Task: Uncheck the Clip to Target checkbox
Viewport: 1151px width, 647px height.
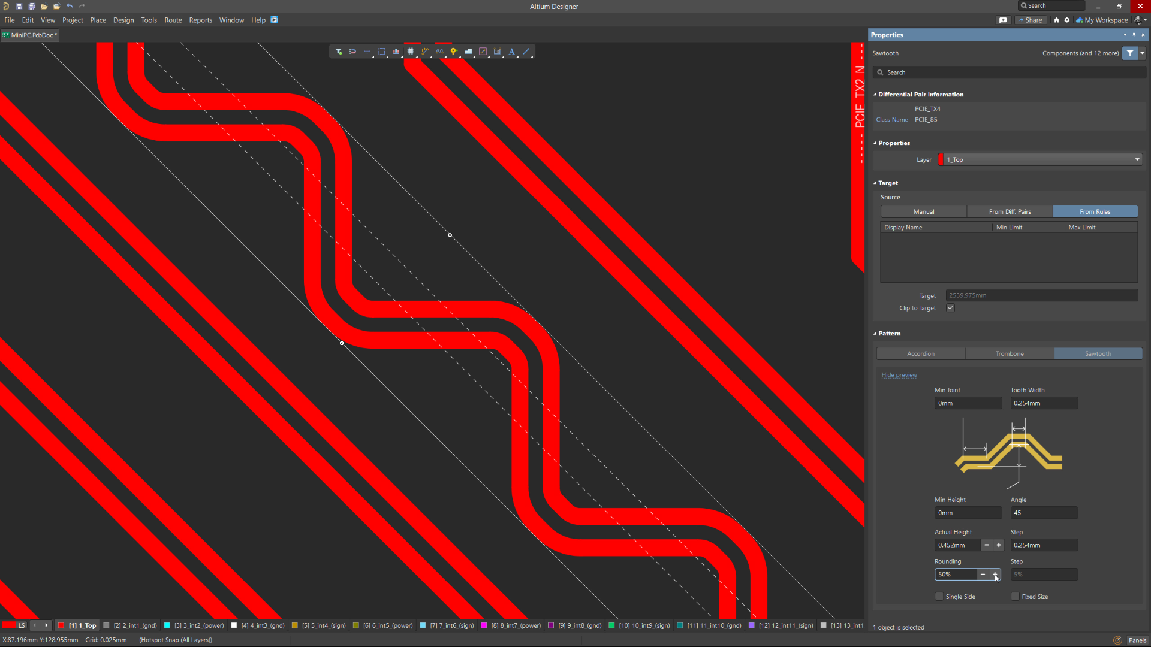Action: point(950,307)
